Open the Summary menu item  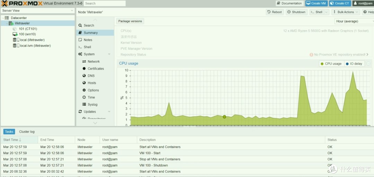[95, 33]
